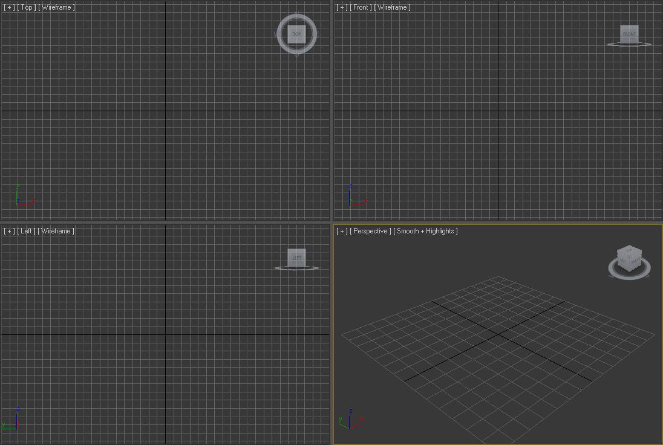
Task: Click the TOP face of the Top viewport ViewCube
Action: pos(296,34)
